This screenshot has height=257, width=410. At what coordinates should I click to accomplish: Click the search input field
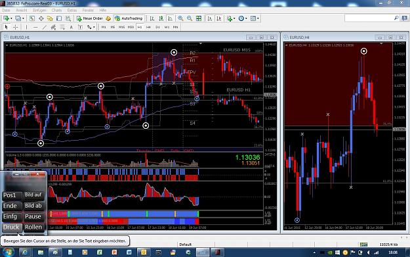(369, 18)
